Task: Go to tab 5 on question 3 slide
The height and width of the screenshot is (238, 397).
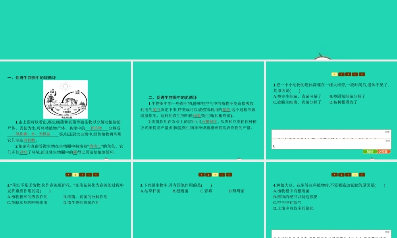Action: tap(229, 175)
